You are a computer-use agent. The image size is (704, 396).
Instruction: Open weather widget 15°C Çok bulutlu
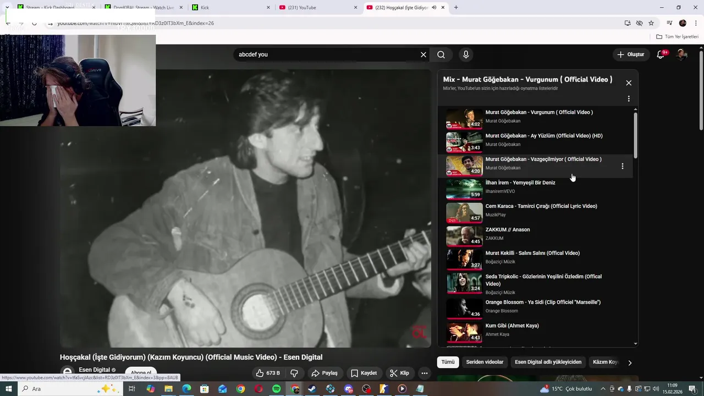pyautogui.click(x=566, y=389)
